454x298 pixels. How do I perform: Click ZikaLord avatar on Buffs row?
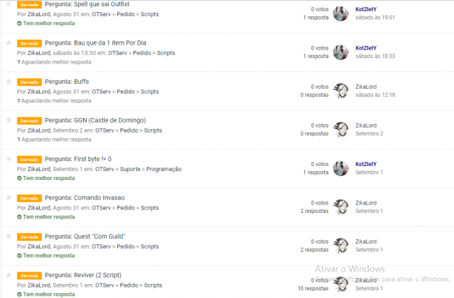[341, 91]
